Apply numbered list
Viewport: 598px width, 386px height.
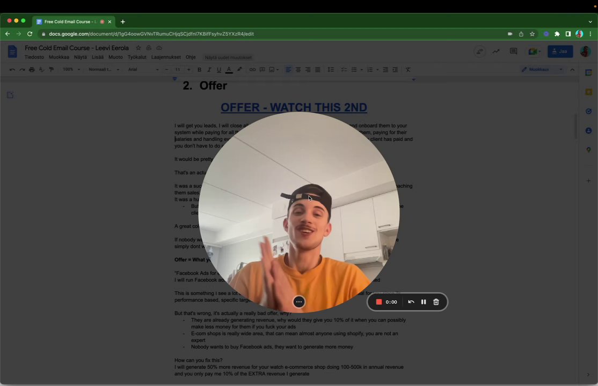click(369, 70)
